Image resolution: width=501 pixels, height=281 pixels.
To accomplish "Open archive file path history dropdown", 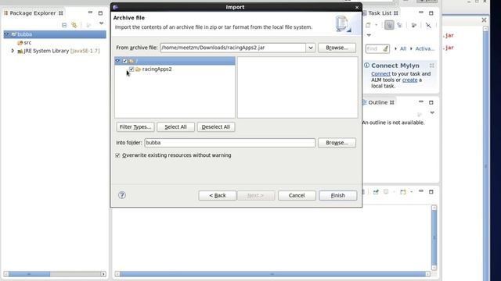I will [x=310, y=48].
